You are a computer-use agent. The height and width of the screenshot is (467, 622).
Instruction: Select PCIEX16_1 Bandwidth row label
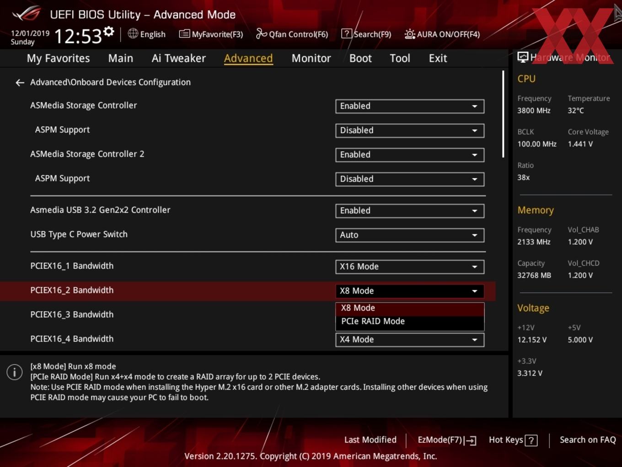[x=72, y=266]
